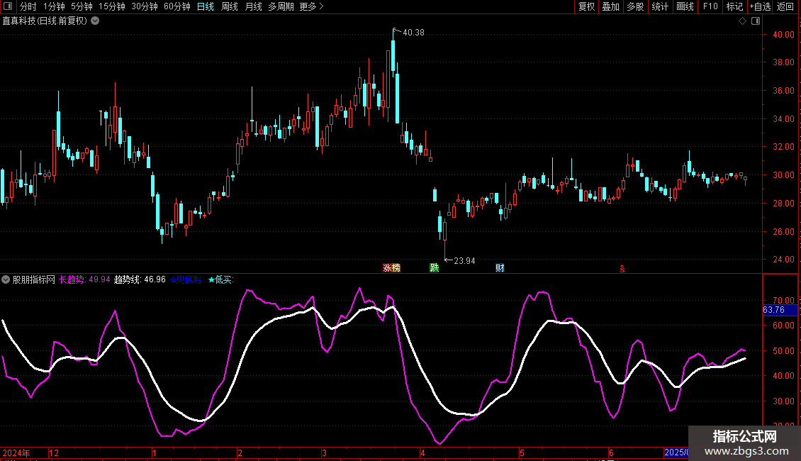Click the 复权 adjustment button

pos(586,6)
